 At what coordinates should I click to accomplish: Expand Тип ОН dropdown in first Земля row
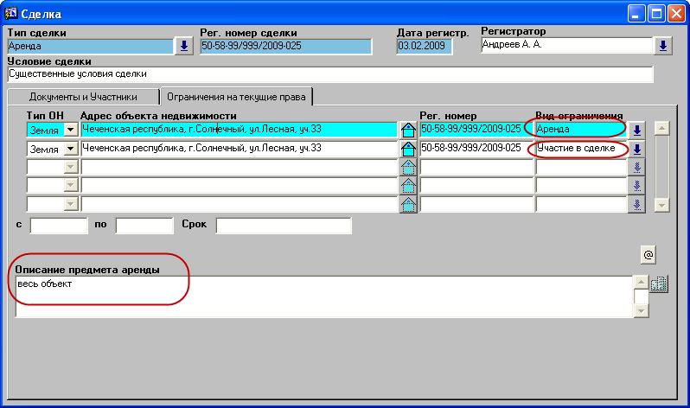click(x=70, y=130)
